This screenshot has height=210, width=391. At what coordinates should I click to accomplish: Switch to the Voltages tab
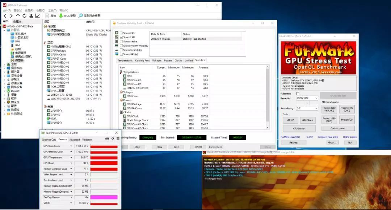(157, 60)
